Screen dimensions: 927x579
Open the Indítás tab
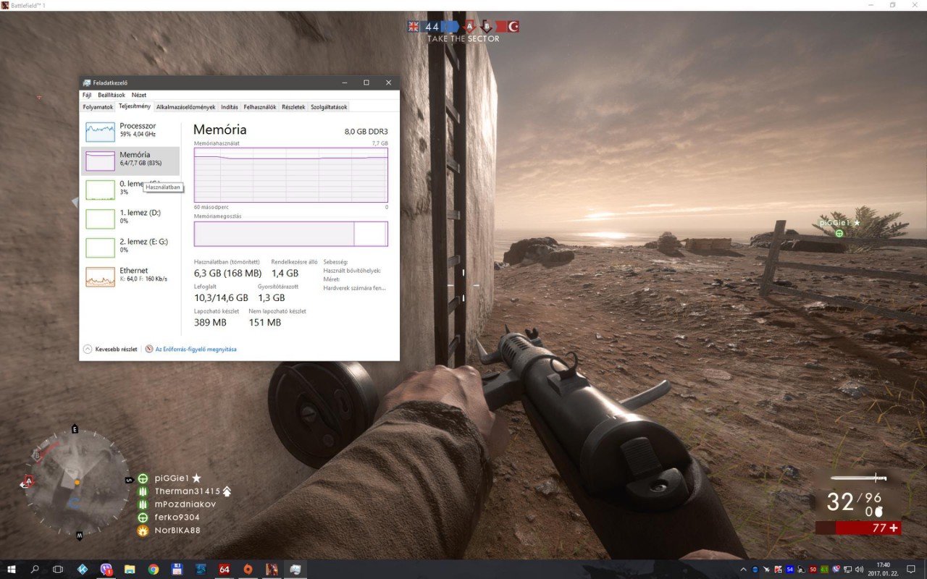coord(230,107)
